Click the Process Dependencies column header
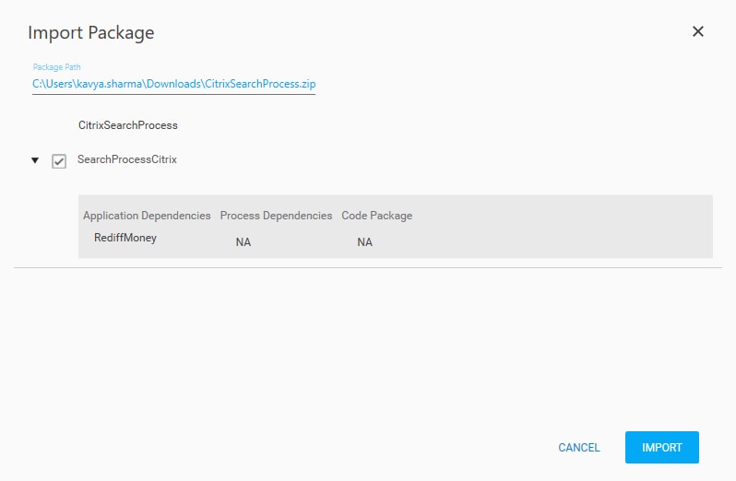Viewport: 736px width, 481px height. (276, 216)
